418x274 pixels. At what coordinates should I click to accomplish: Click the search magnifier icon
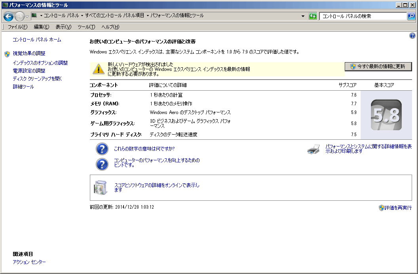point(411,16)
